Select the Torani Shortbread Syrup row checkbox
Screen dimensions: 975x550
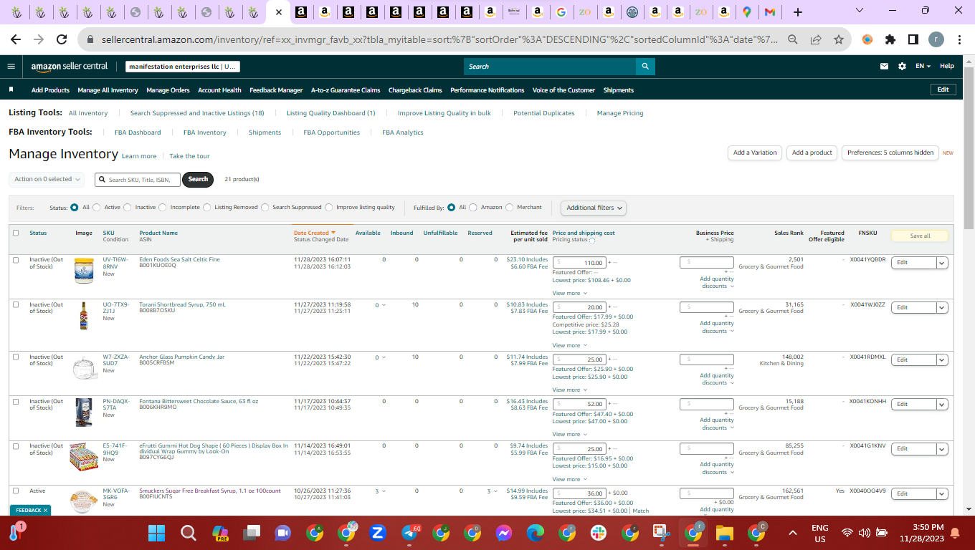(x=16, y=305)
